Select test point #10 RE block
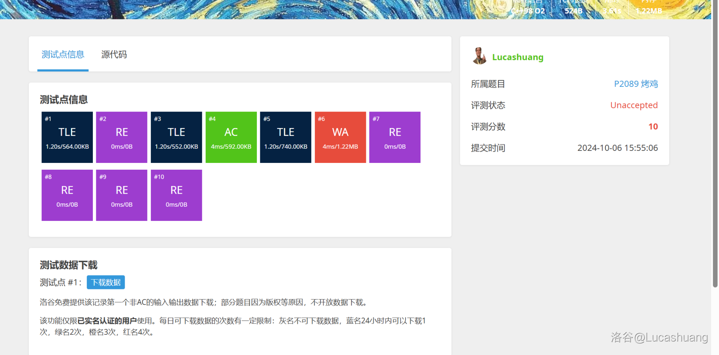The image size is (719, 355). pyautogui.click(x=176, y=195)
